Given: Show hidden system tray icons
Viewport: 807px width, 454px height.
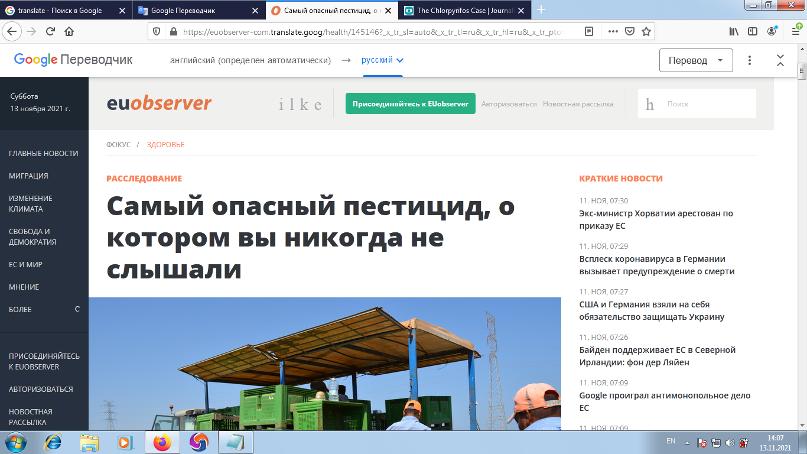Looking at the screenshot, I should [687, 442].
